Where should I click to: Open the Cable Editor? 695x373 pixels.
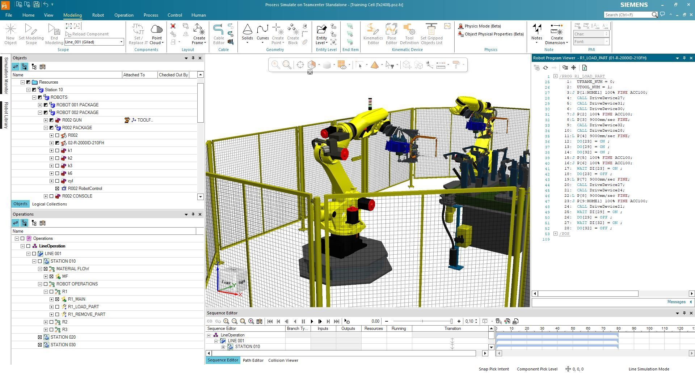click(x=219, y=34)
